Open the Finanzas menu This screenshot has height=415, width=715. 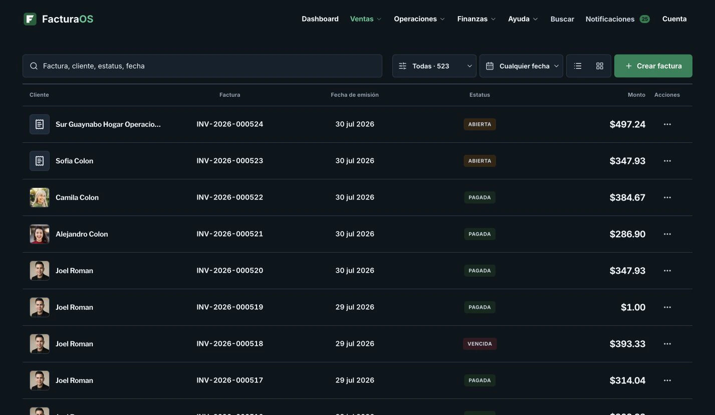click(x=476, y=19)
